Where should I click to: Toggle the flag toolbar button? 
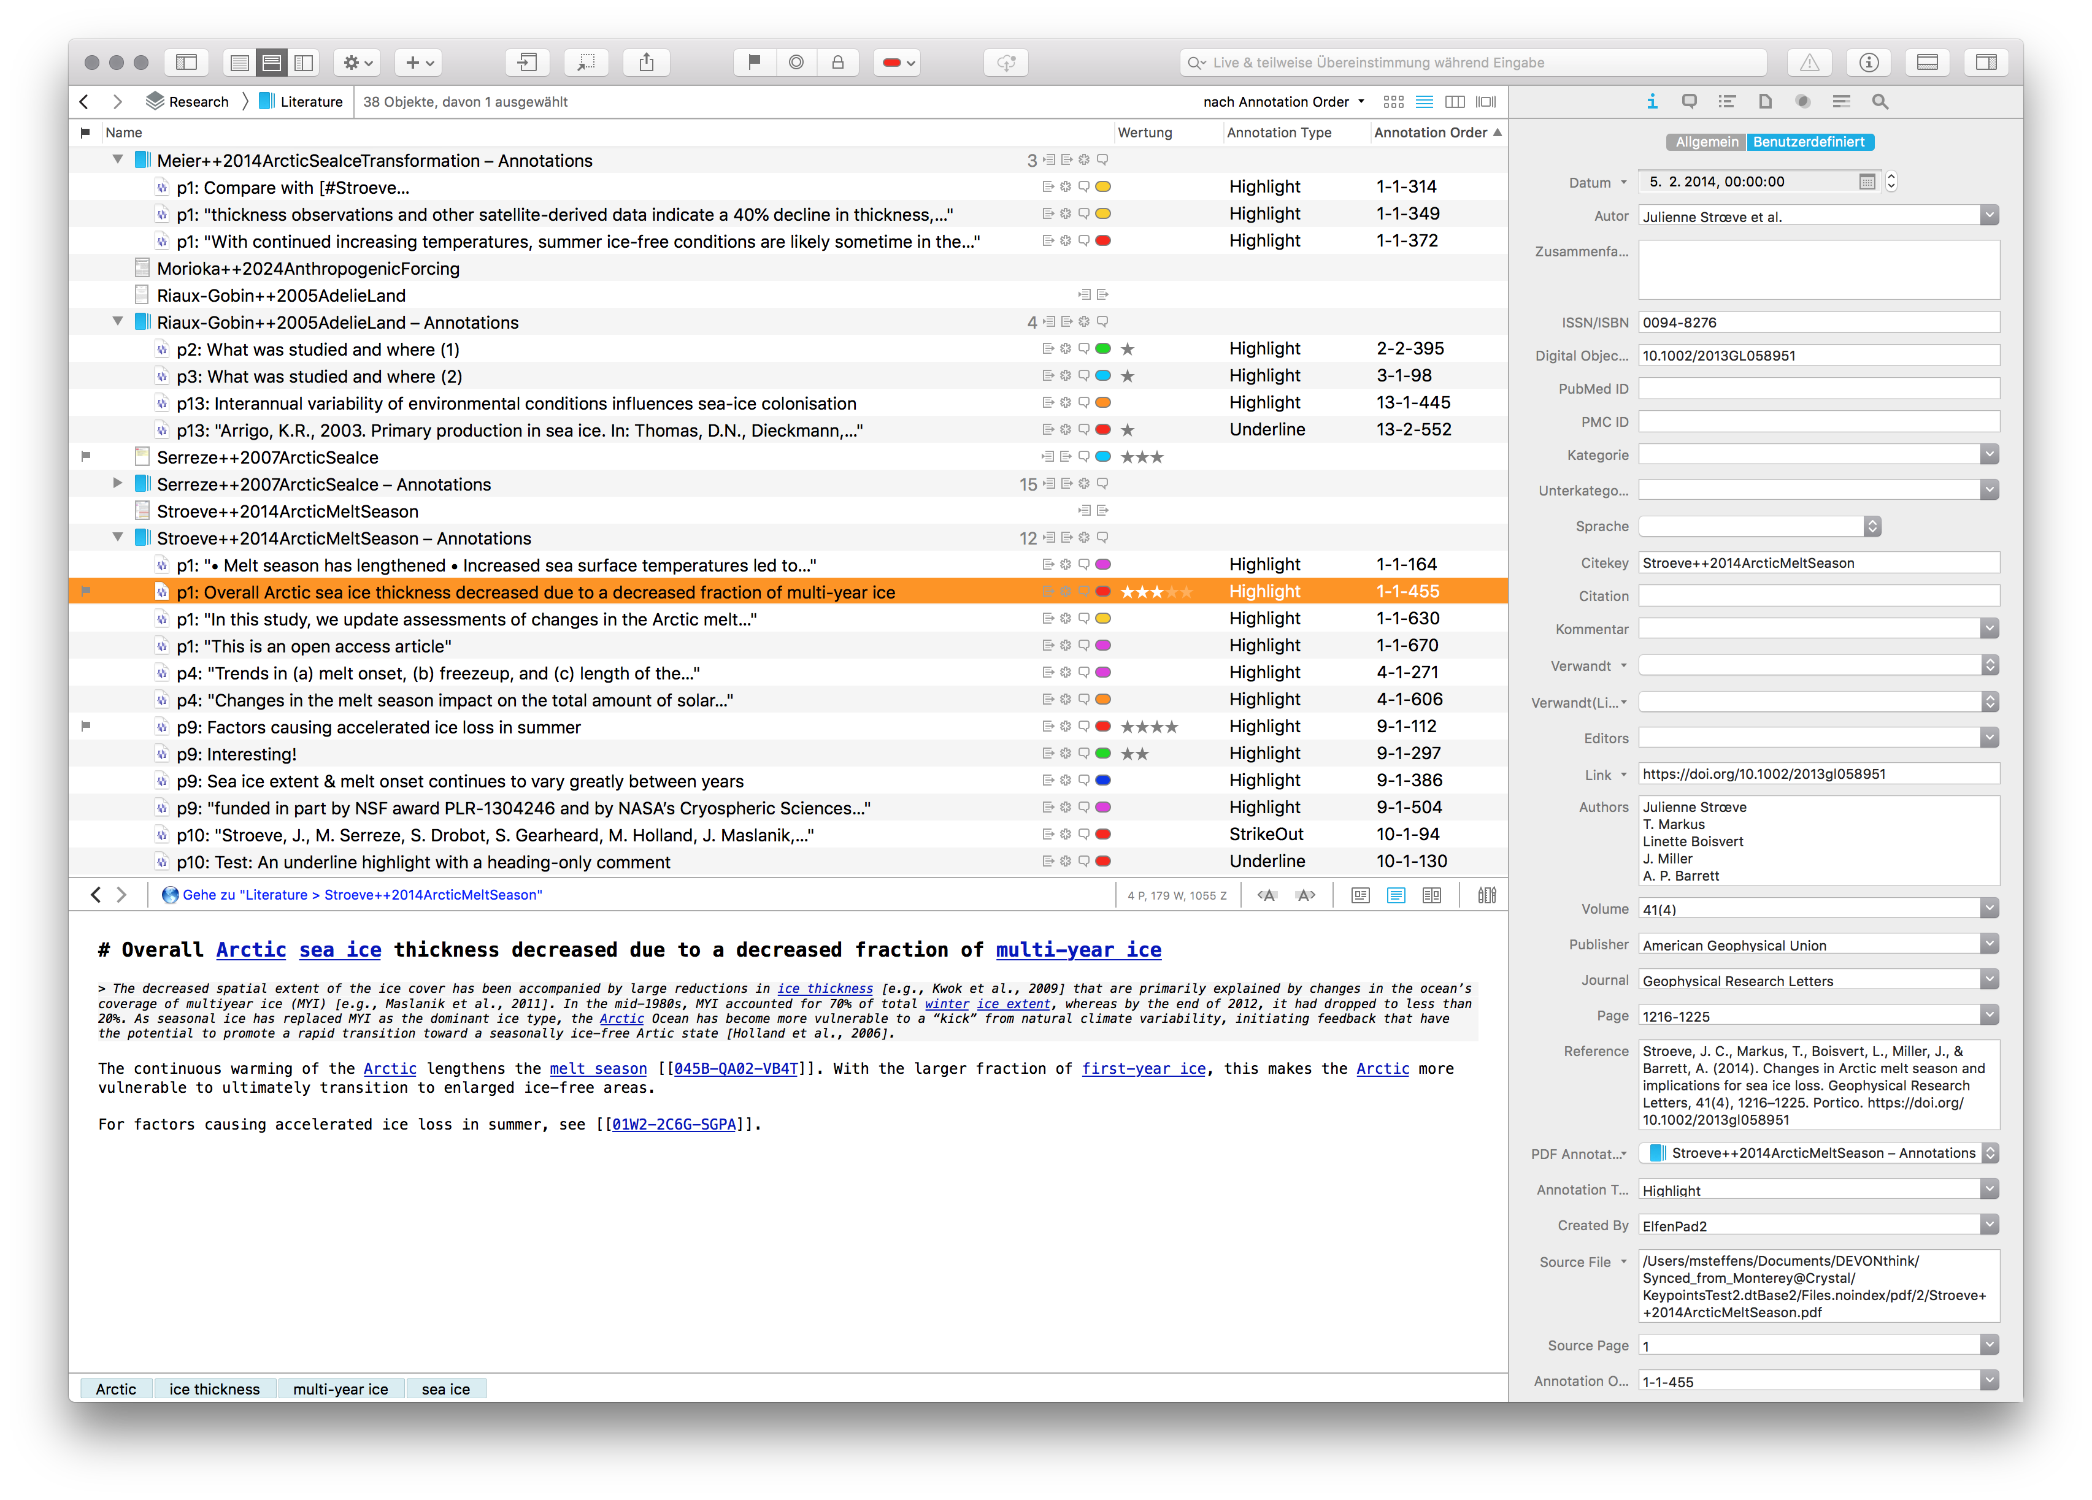753,63
